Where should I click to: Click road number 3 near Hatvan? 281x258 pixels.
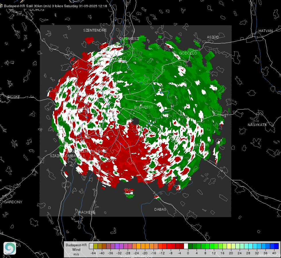pyautogui.click(x=257, y=37)
